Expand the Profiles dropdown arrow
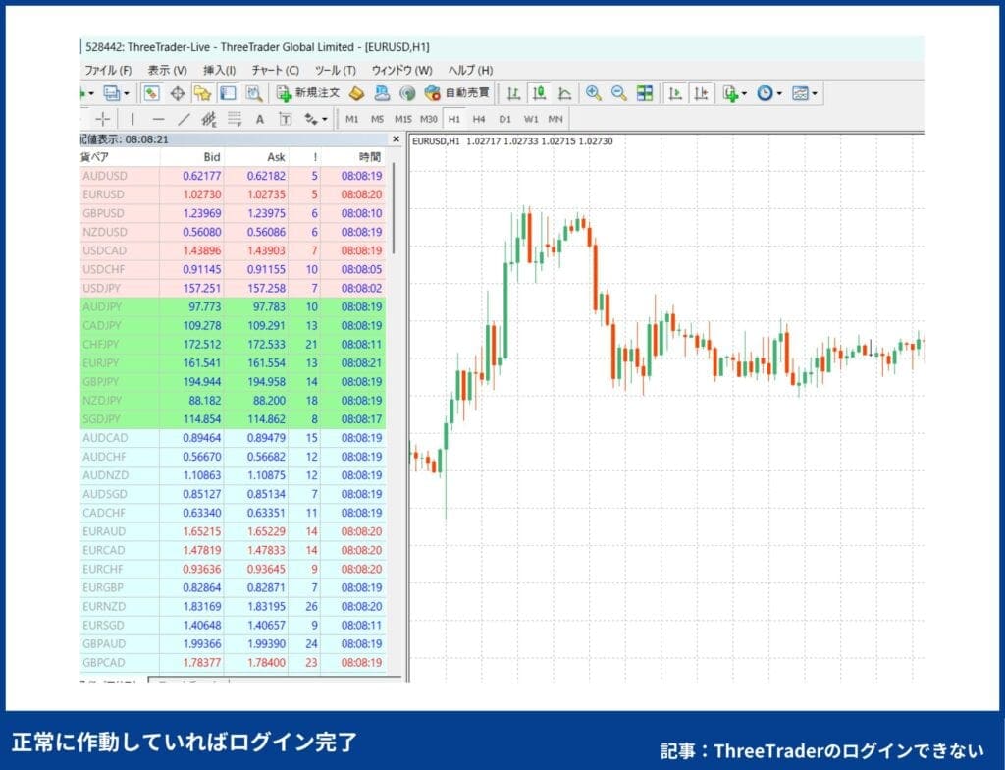The height and width of the screenshot is (770, 1005). [x=127, y=93]
